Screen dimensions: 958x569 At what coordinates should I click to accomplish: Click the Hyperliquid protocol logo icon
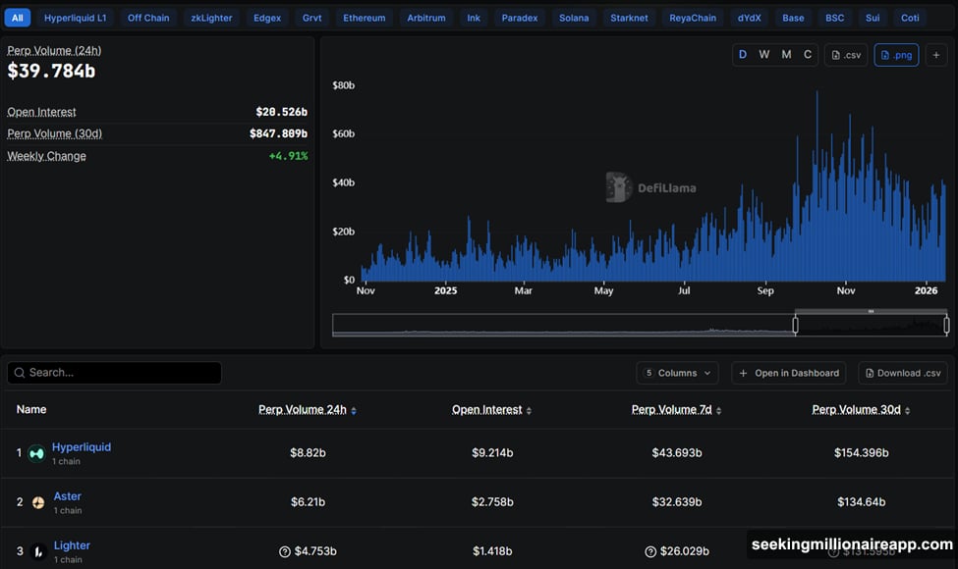(35, 452)
